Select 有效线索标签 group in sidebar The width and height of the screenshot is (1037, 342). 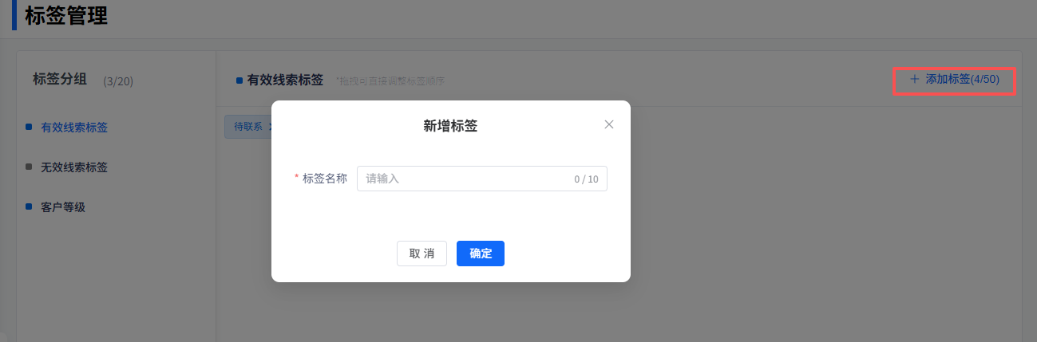[74, 128]
